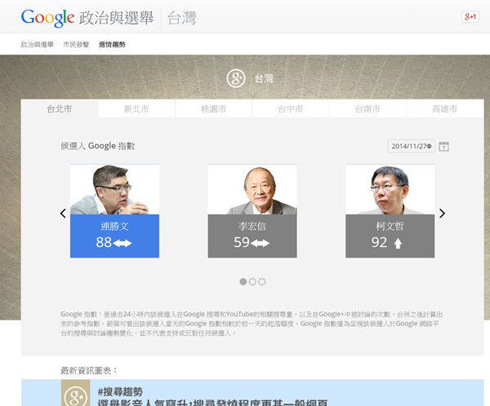Select the second carousel page dot
Image resolution: width=490 pixels, height=406 pixels.
pyautogui.click(x=252, y=281)
